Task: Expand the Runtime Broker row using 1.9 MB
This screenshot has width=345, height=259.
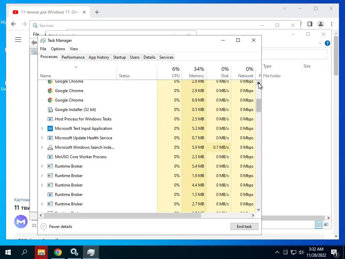Action: coord(42,176)
